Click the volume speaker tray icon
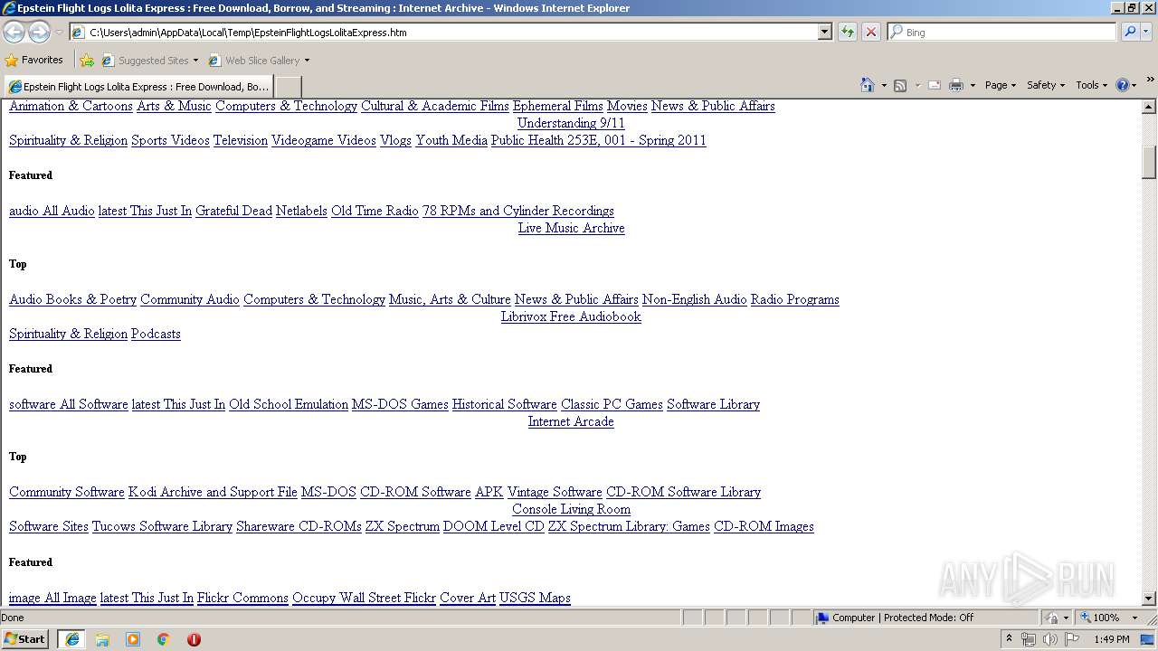 tap(1049, 639)
